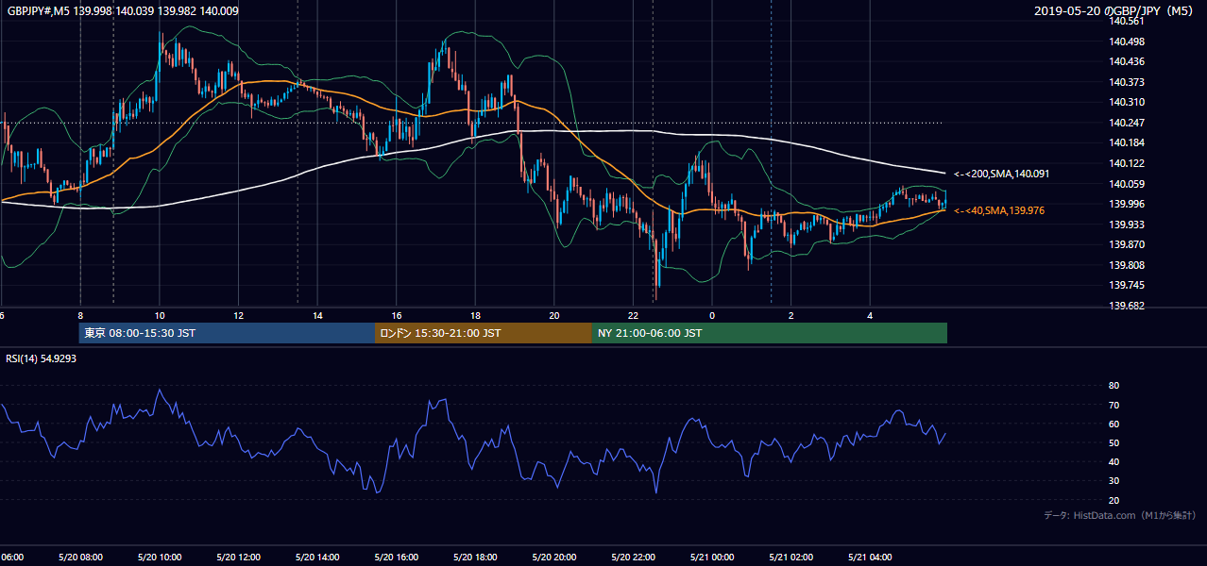The image size is (1207, 566).
Task: Click price scale value 139.808
Action: pyautogui.click(x=1129, y=265)
